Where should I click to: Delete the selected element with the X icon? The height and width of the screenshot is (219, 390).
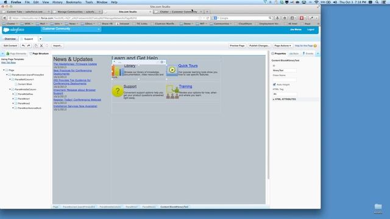point(41,46)
